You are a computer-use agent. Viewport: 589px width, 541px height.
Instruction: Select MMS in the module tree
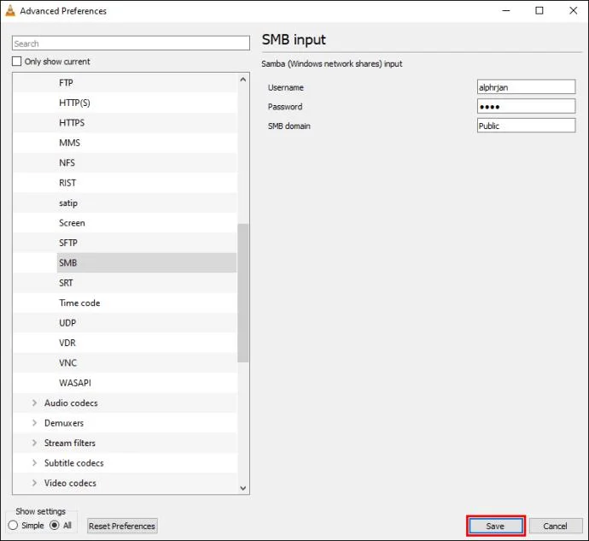(x=69, y=143)
